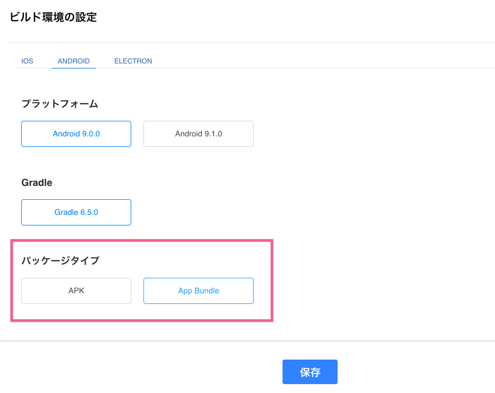
Task: Click the プラットフォーム section heading
Action: tap(60, 104)
